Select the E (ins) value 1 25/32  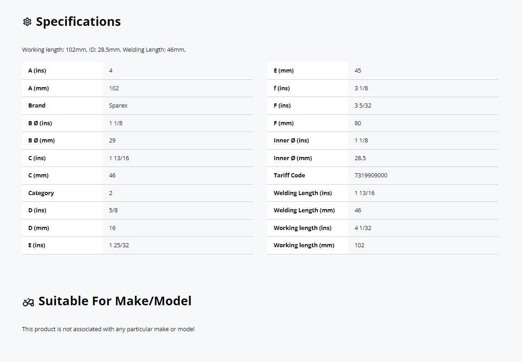[x=119, y=245]
